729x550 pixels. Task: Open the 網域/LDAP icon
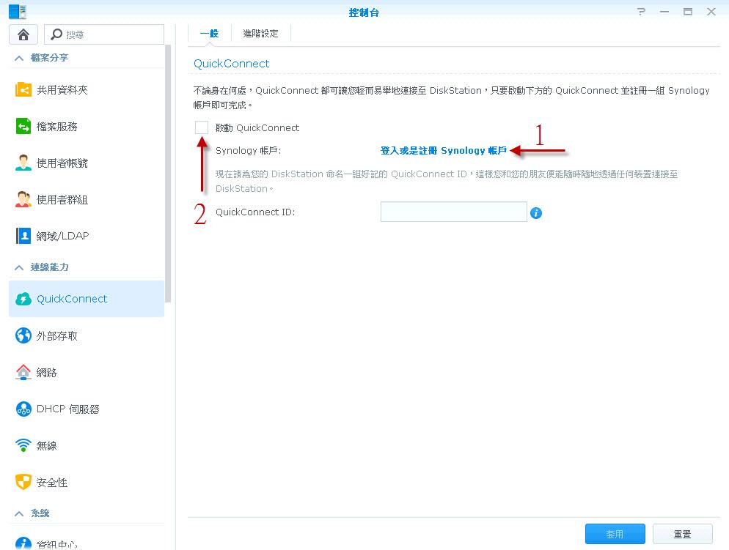(23, 236)
